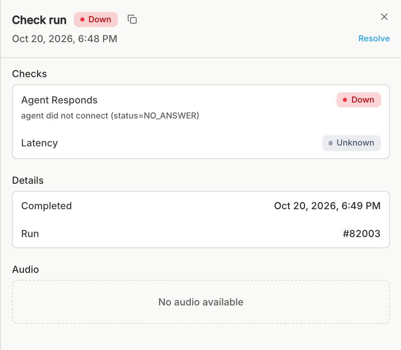Select the text 'agent did not connect (status=NO_ANSWER)'

coord(110,116)
